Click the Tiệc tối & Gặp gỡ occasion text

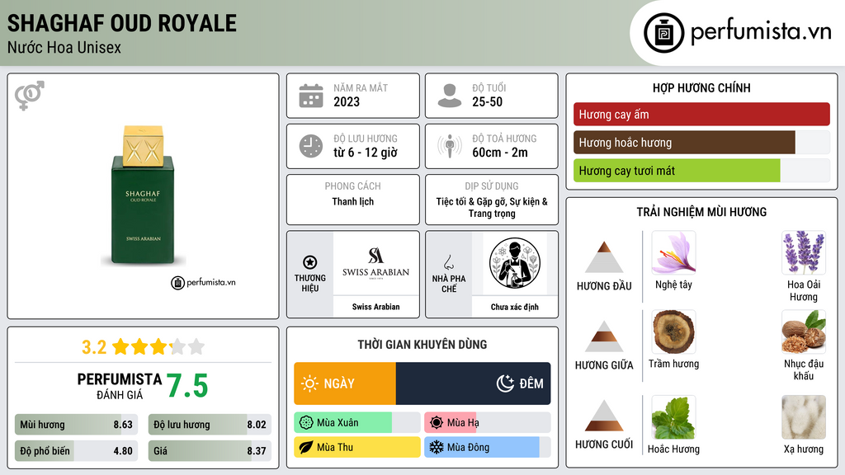(492, 207)
